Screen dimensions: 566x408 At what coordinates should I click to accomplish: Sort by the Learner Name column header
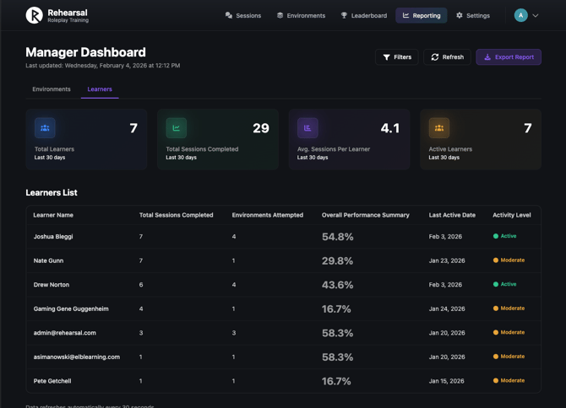(x=53, y=215)
